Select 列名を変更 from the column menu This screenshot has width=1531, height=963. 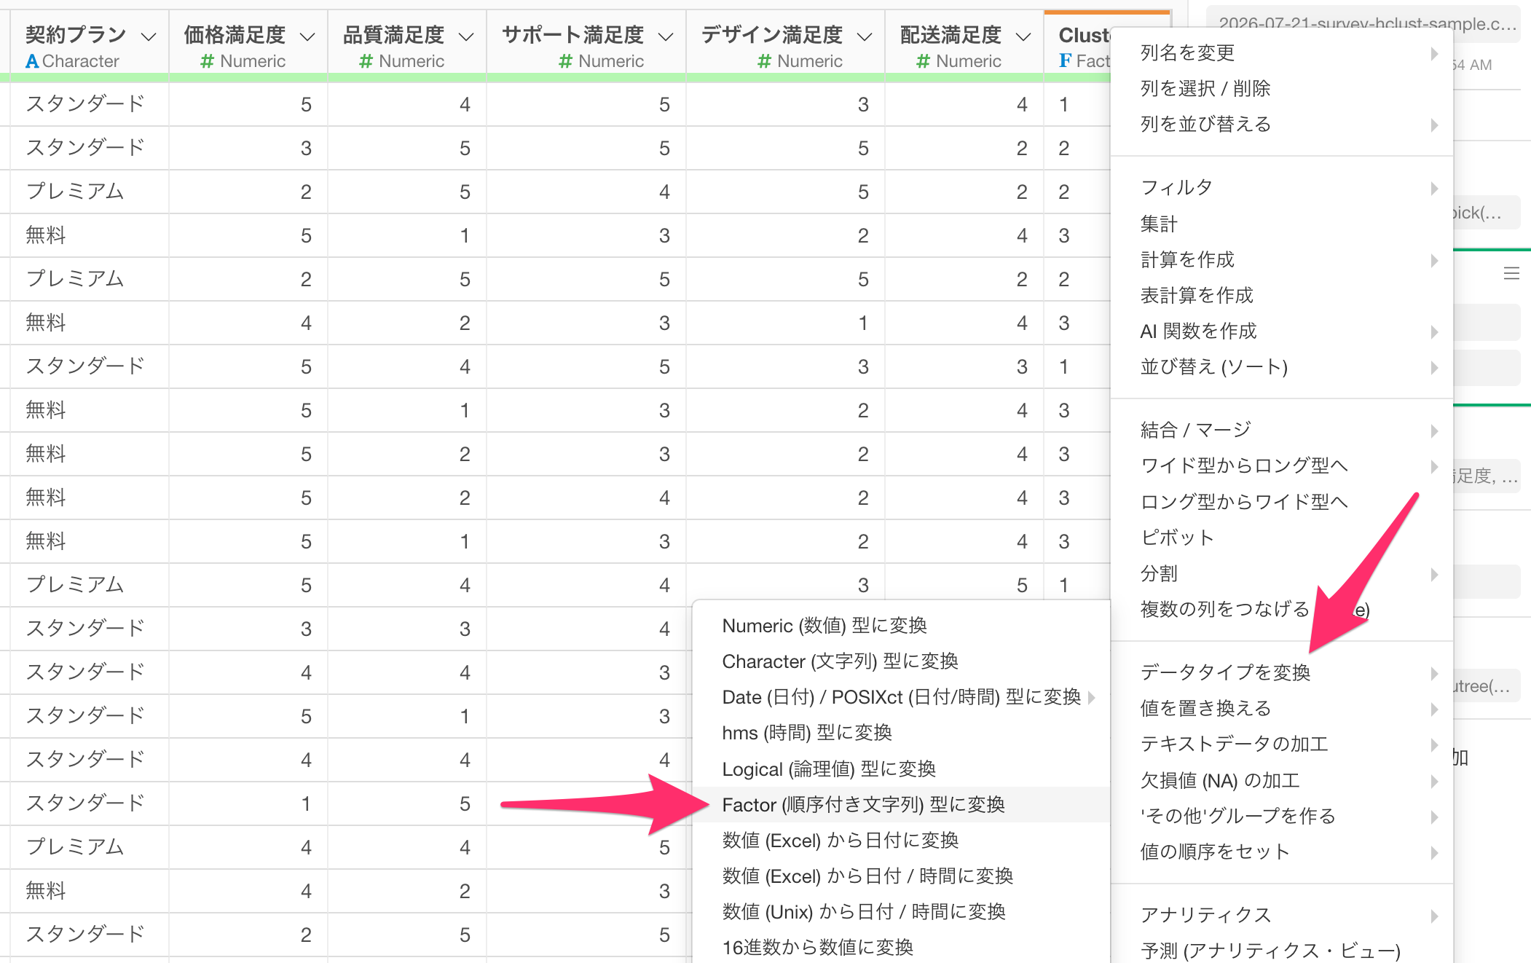1282,52
